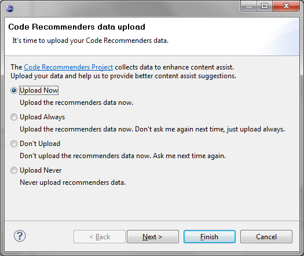Cancel the data upload dialog

pyautogui.click(x=266, y=237)
